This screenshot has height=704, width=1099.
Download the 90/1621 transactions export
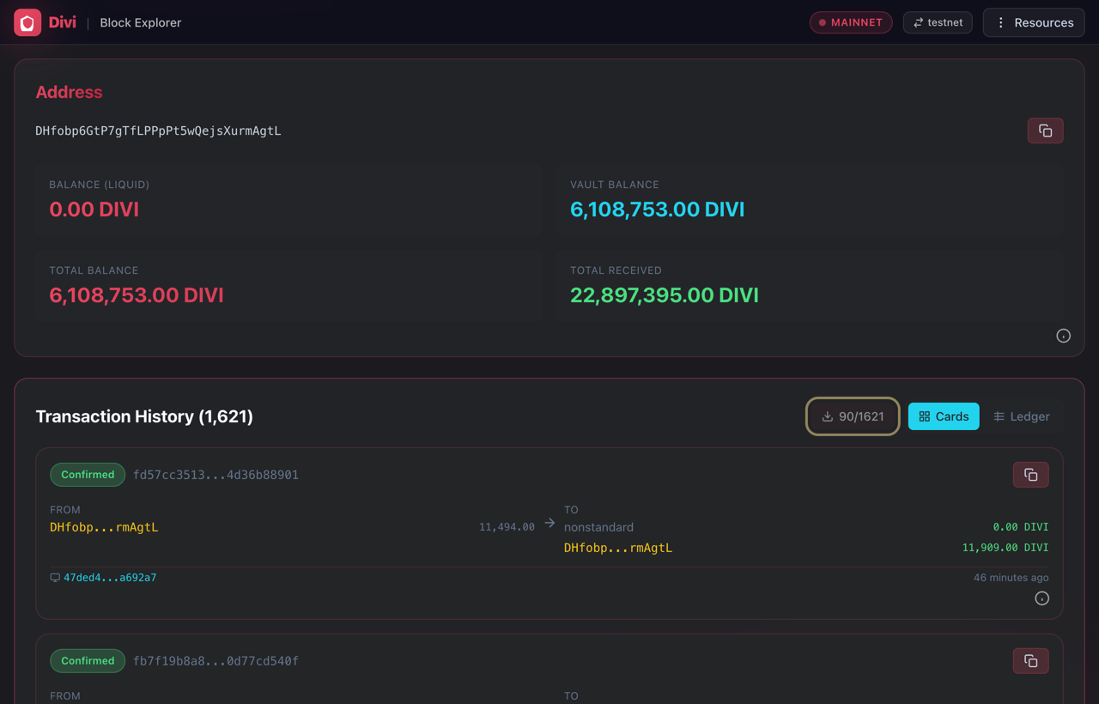click(x=853, y=416)
